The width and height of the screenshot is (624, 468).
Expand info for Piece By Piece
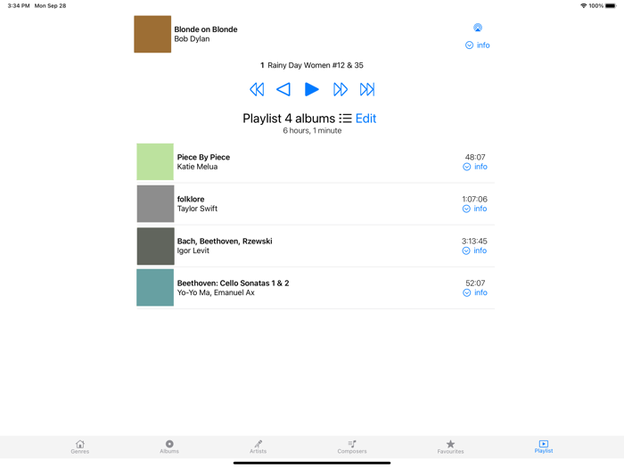click(475, 167)
